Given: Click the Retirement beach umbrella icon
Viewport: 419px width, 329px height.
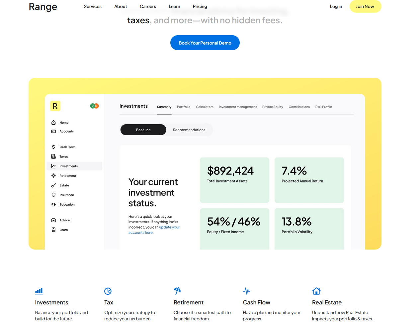Looking at the screenshot, I should 177,291.
